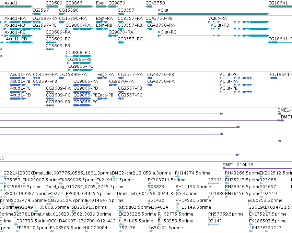Click the CG9866 gene label

pyautogui.click(x=74, y=3)
